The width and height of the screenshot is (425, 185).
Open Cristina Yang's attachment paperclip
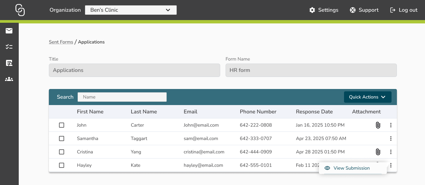coord(378,152)
